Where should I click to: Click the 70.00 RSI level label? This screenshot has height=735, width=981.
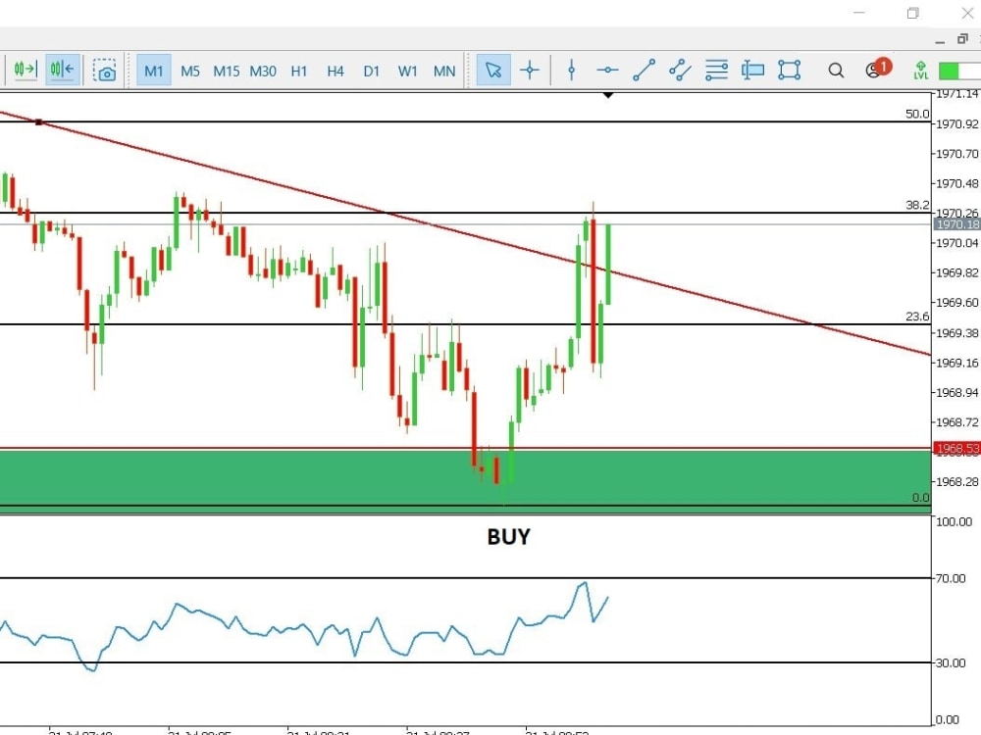click(951, 579)
